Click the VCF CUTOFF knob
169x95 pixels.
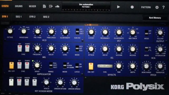coord(91,32)
